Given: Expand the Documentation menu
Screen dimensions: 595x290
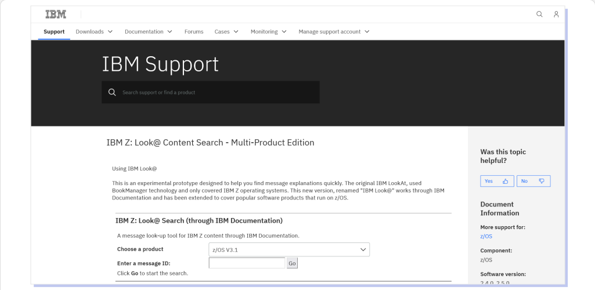Looking at the screenshot, I should (x=149, y=32).
